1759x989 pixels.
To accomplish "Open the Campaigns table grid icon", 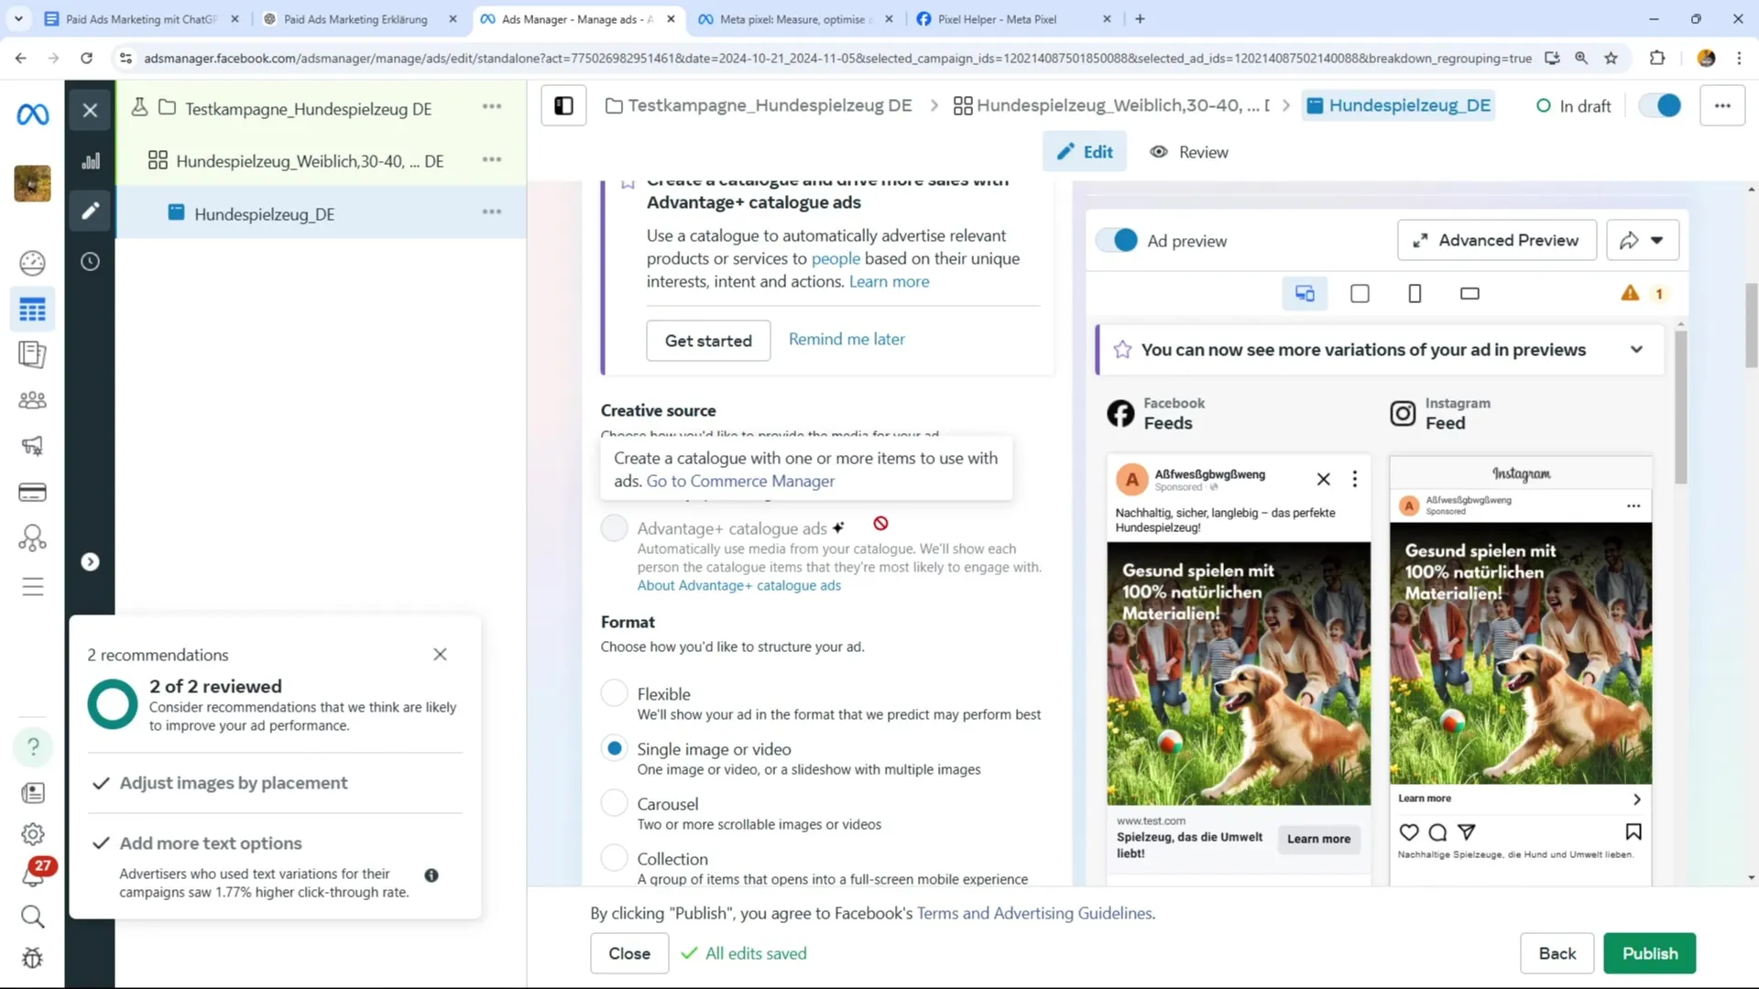I will [x=32, y=310].
